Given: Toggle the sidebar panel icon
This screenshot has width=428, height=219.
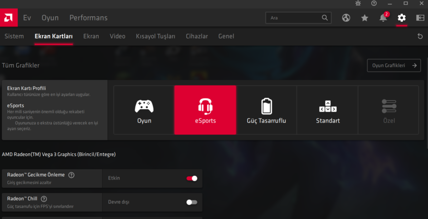Looking at the screenshot, I should [420, 18].
